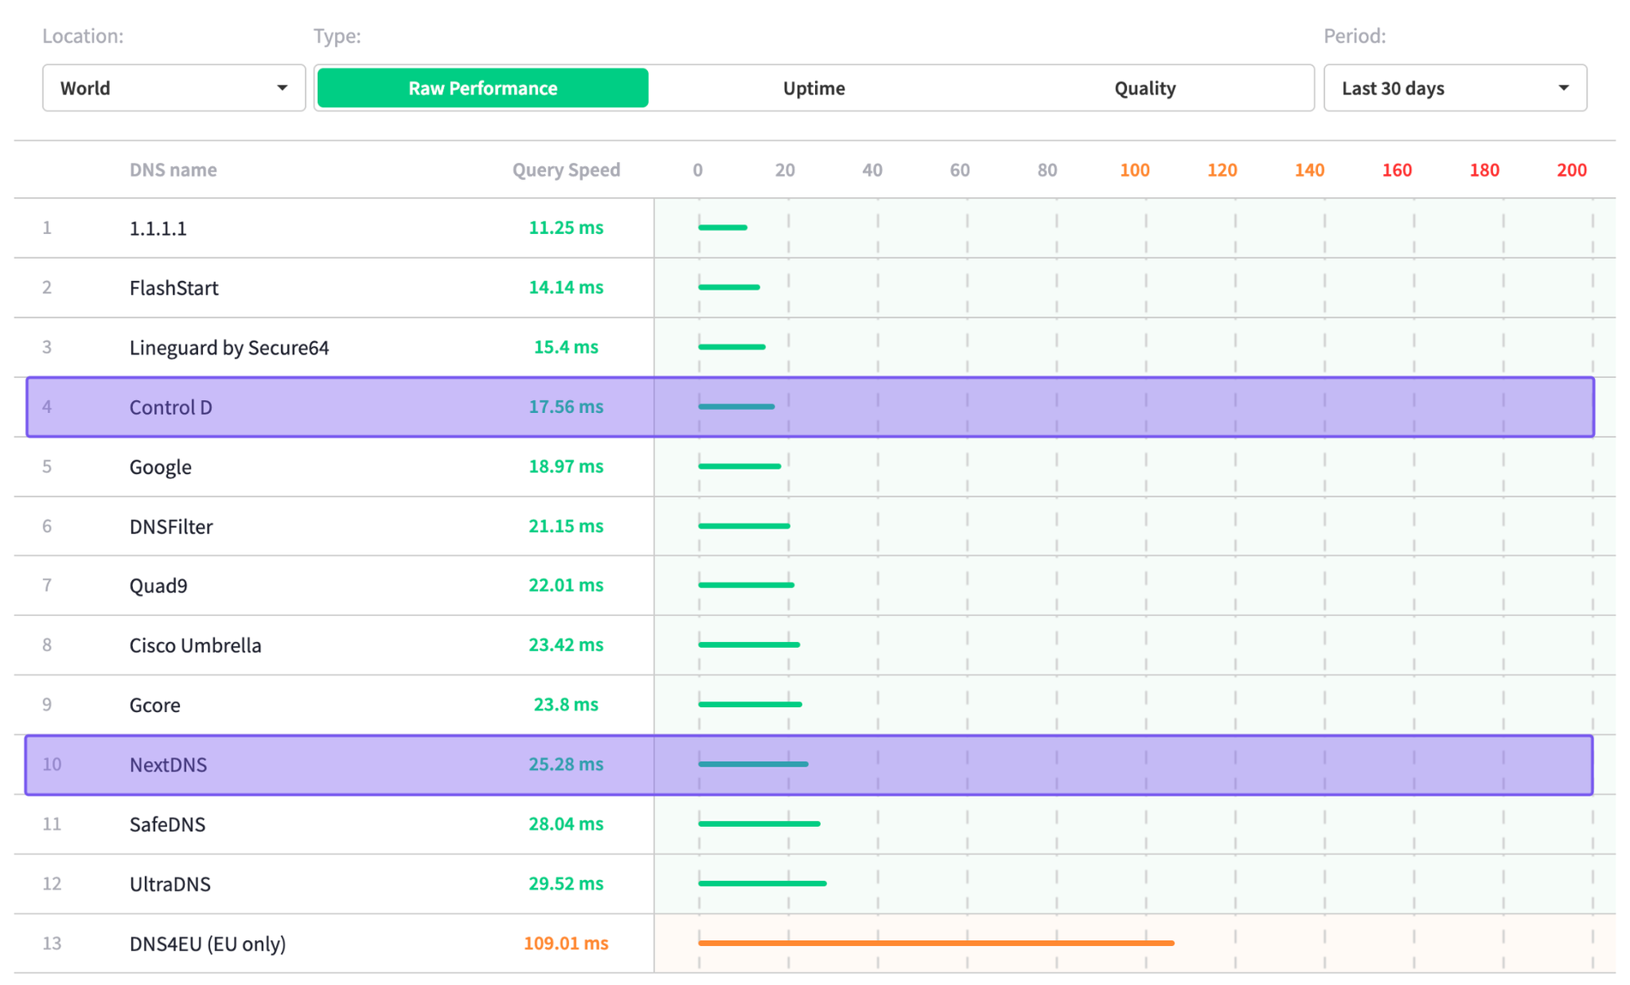Click the UltraDNS name
The image size is (1630, 985).
coord(170,884)
